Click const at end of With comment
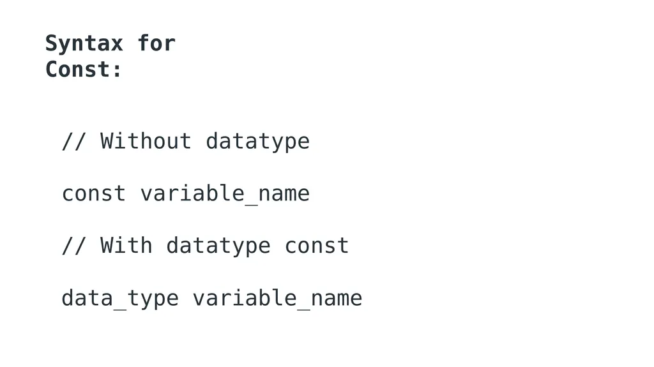 point(317,246)
